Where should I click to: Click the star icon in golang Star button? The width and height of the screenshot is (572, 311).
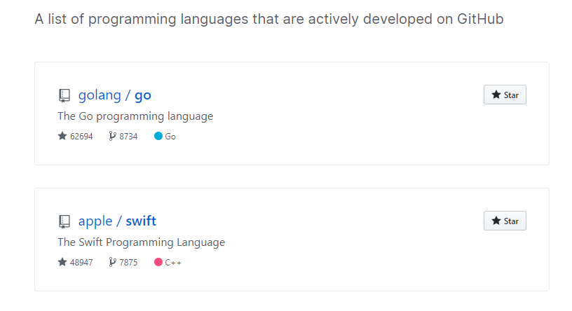[496, 95]
